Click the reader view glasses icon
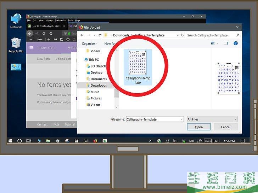The image size is (258, 193). [x=55, y=39]
